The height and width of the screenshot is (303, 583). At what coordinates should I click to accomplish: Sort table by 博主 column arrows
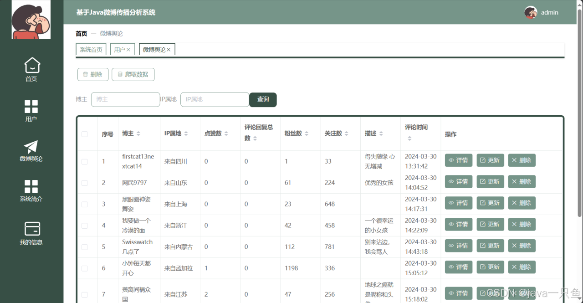[138, 134]
